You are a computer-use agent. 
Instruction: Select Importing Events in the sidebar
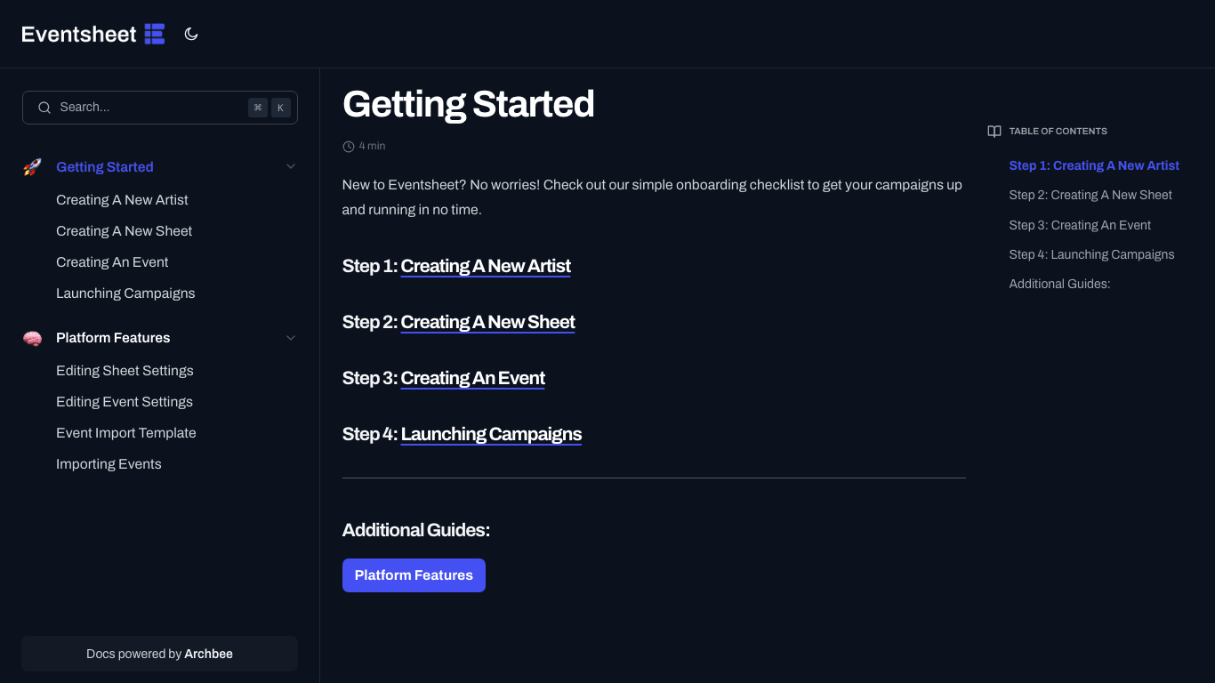[x=109, y=463]
